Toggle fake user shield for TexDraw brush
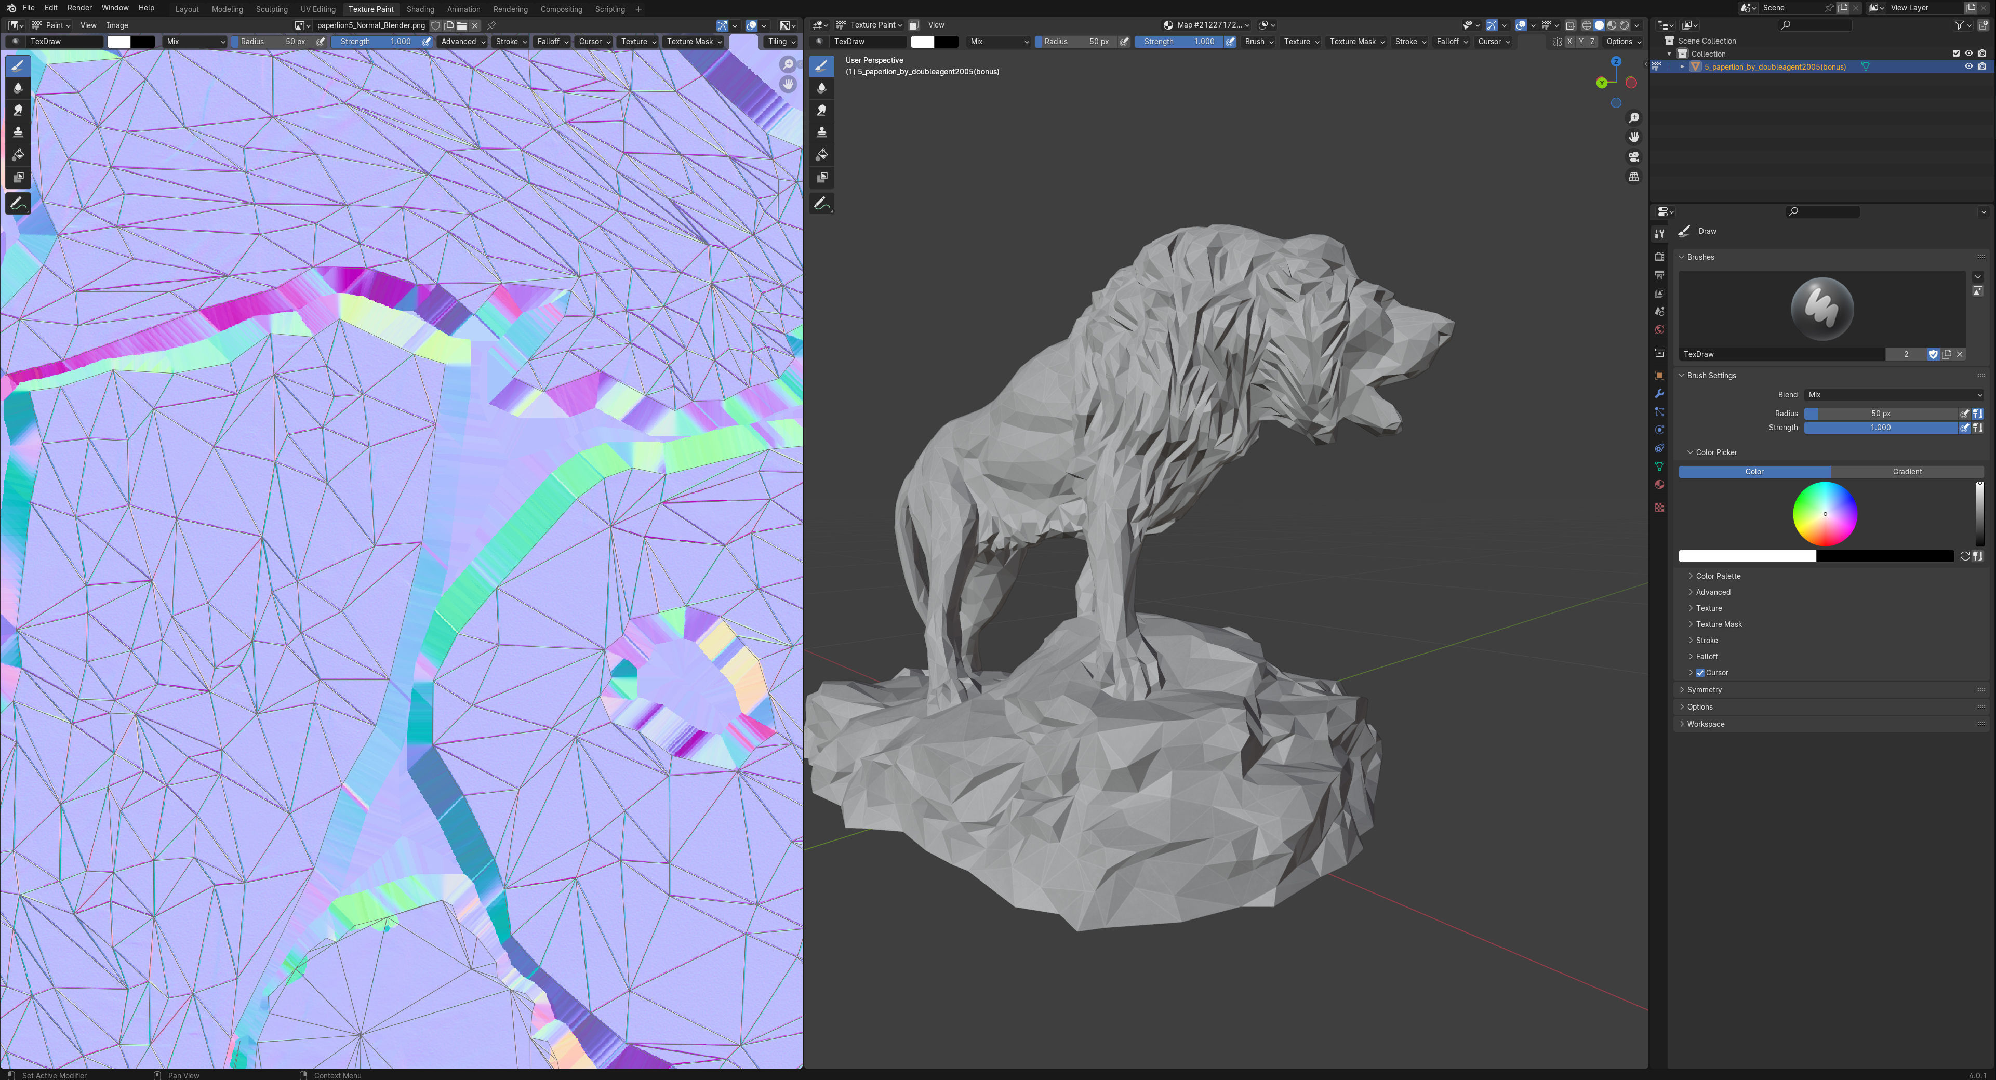This screenshot has width=1996, height=1080. click(x=1933, y=354)
